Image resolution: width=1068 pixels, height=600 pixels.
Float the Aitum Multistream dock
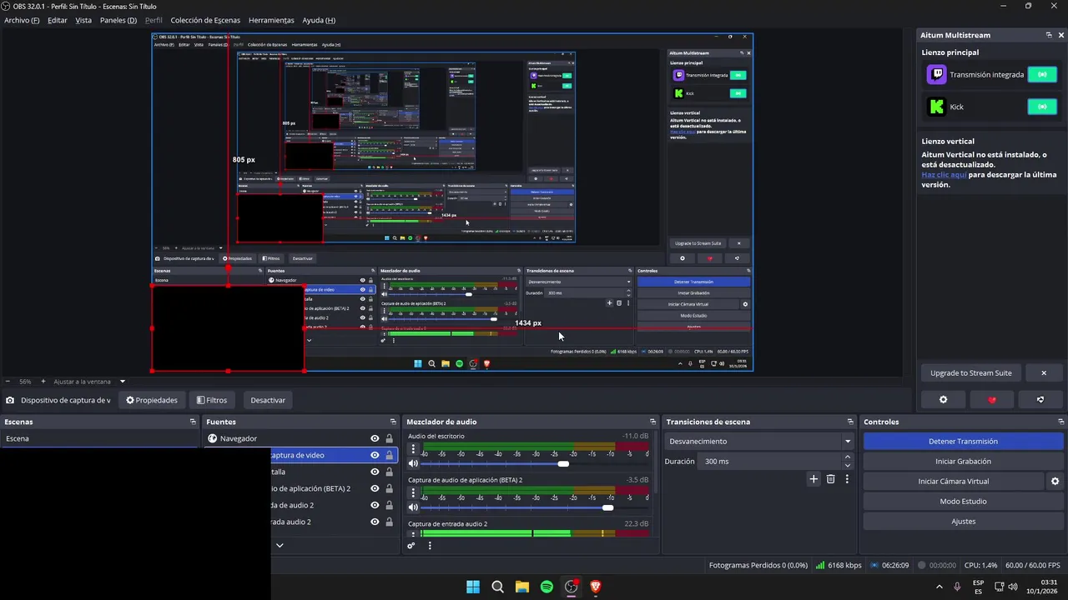tap(1049, 35)
